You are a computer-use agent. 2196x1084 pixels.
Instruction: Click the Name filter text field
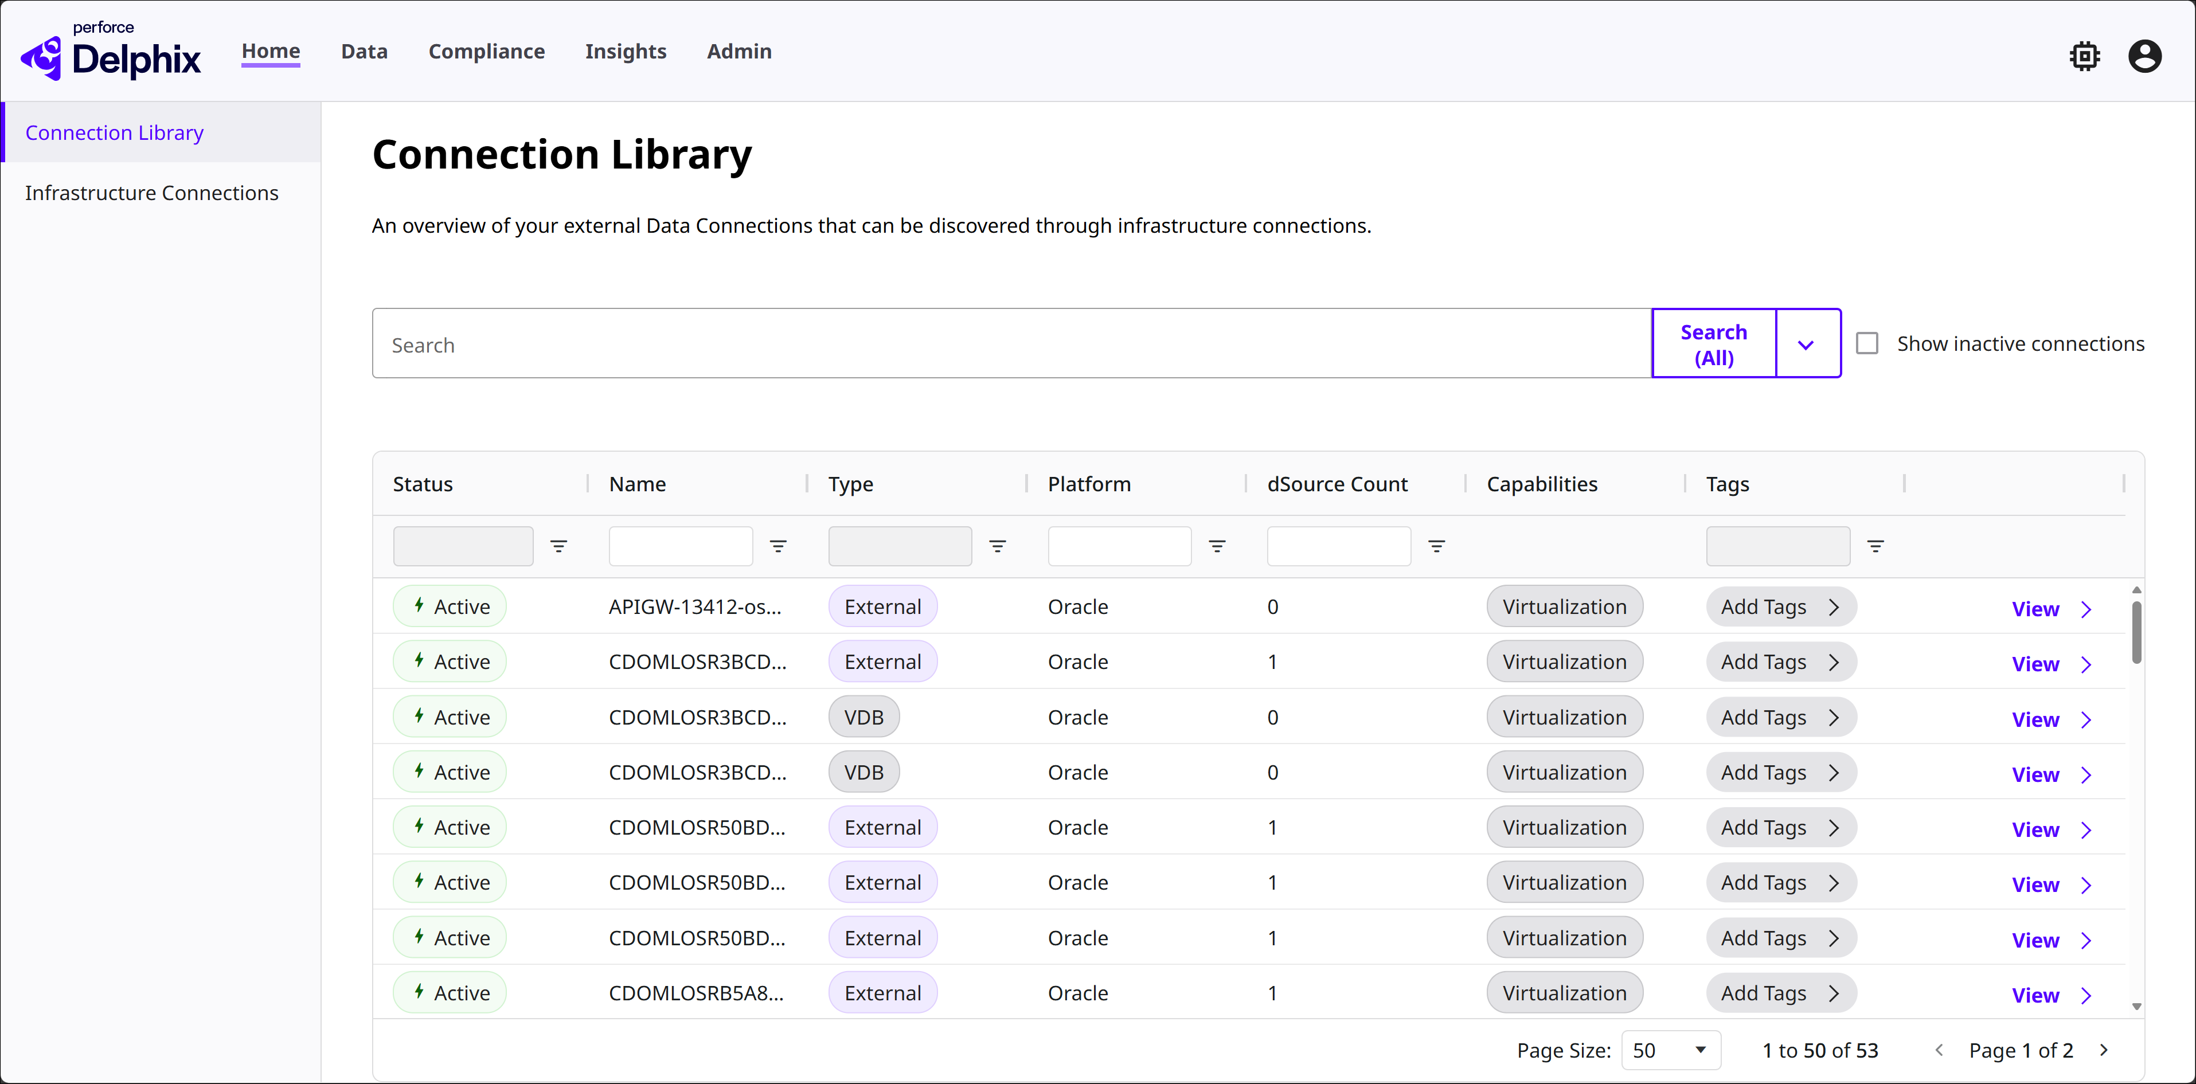680,546
